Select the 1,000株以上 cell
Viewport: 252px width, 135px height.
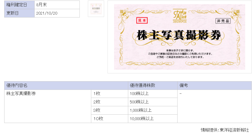[x=153, y=110]
